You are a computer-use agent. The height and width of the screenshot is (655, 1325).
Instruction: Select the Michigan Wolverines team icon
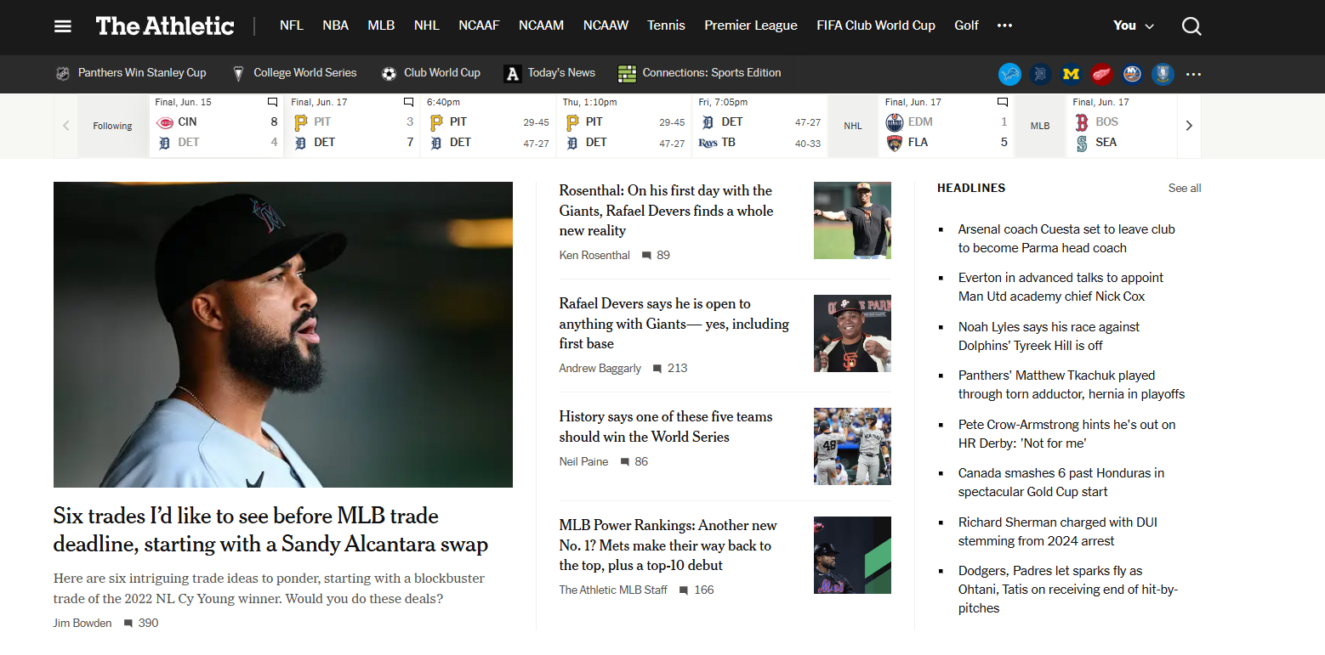coord(1071,75)
